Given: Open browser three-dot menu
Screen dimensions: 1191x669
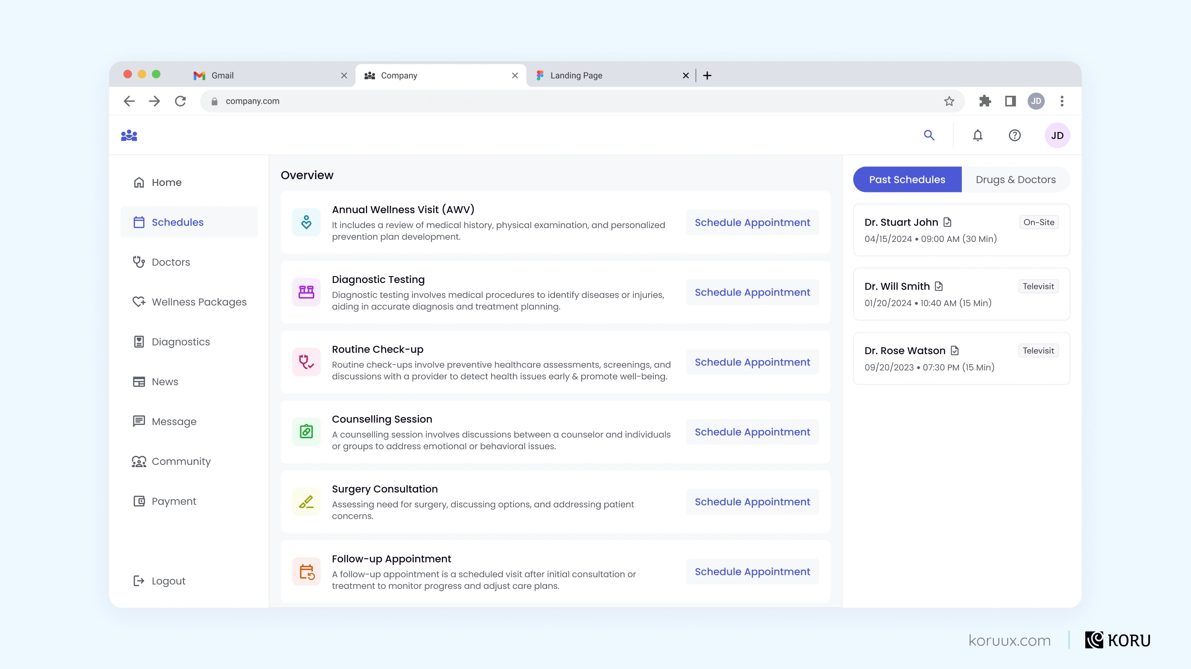Looking at the screenshot, I should [x=1062, y=101].
